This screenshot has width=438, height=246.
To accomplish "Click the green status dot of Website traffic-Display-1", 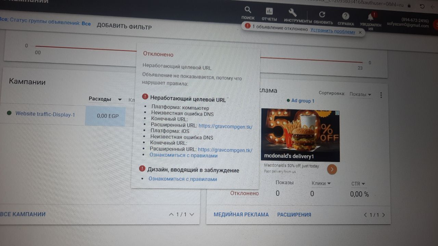I will coord(9,113).
